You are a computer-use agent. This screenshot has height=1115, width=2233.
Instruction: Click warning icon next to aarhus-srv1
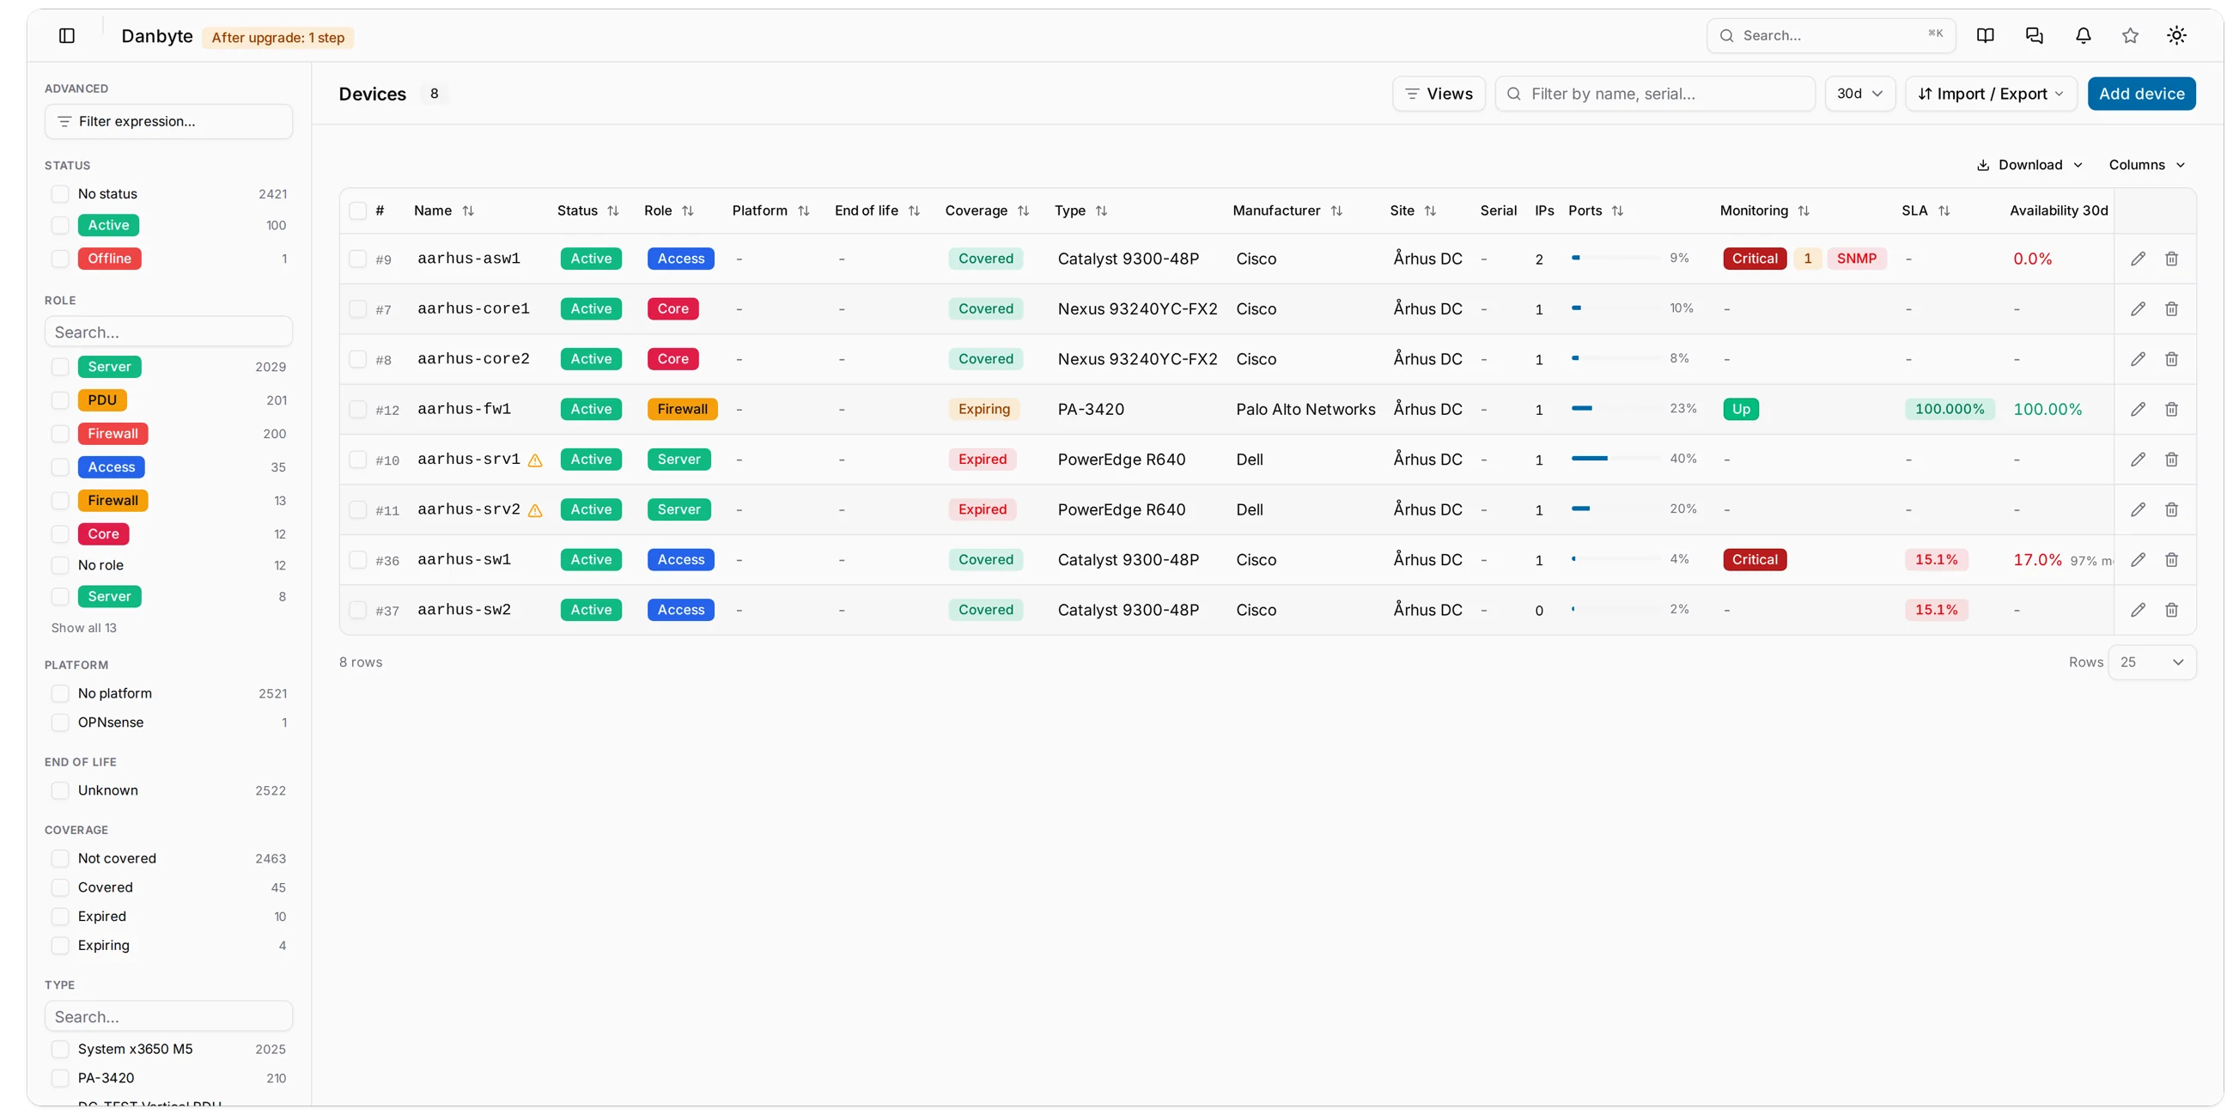tap(535, 460)
